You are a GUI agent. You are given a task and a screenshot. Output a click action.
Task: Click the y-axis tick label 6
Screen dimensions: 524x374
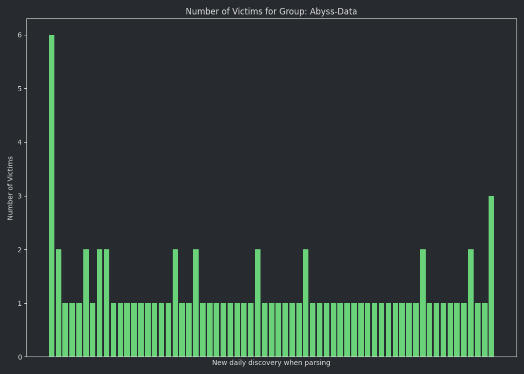point(20,35)
